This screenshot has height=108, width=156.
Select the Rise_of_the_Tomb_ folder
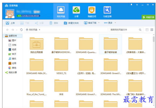[x=37, y=87]
